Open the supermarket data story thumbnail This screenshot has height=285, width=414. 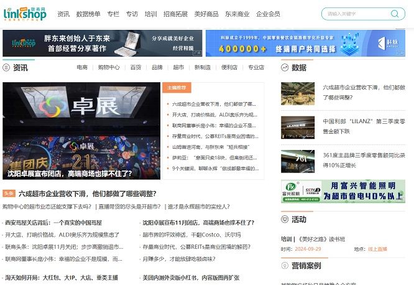(298, 93)
